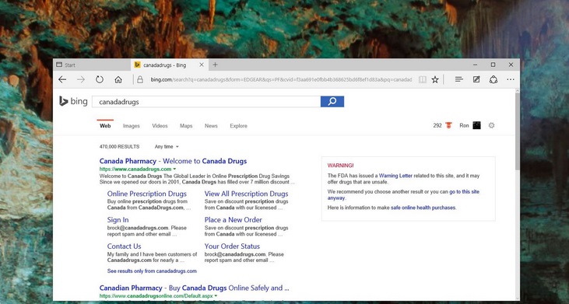Viewport: 569px width, 304px height.
Task: Open Bing rewards medal icon
Action: click(449, 125)
